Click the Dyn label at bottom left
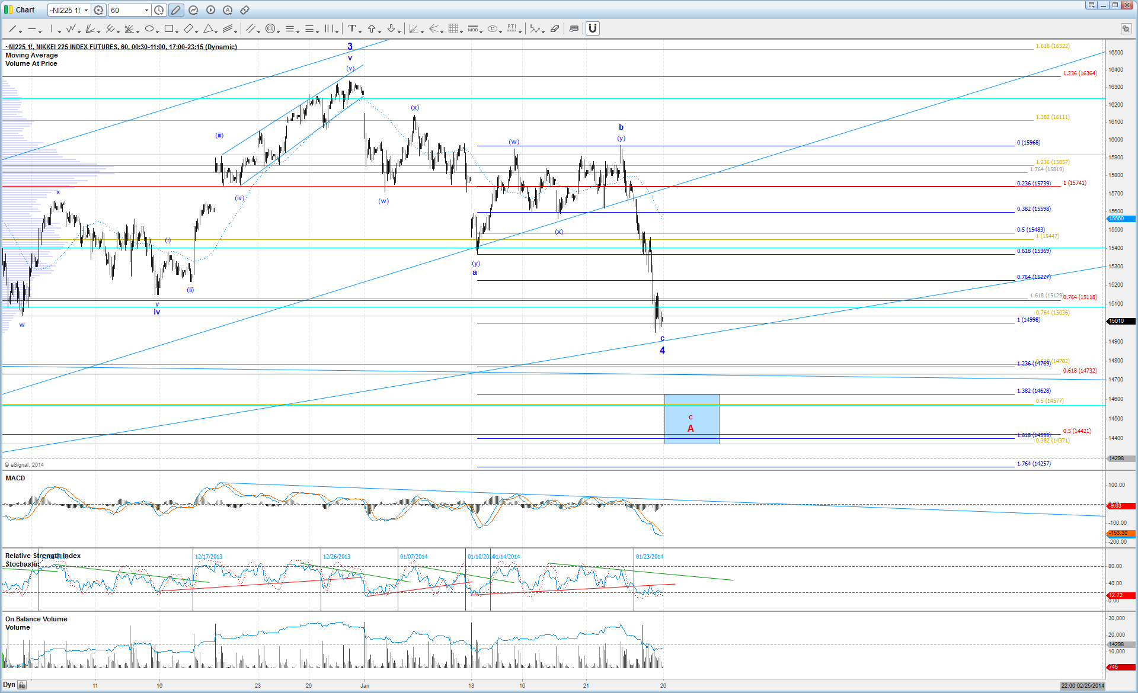This screenshot has height=693, width=1138. (9, 685)
